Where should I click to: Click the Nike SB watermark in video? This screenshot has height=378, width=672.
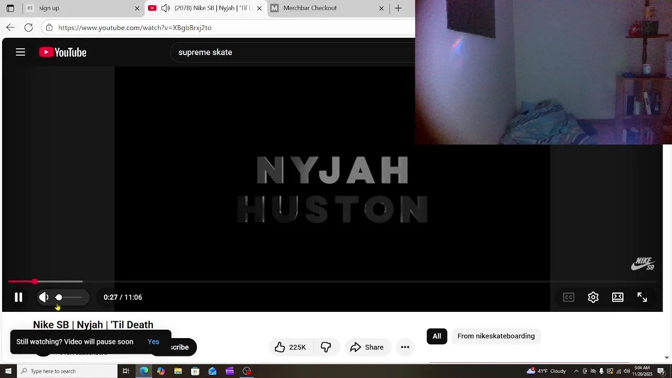(x=643, y=264)
